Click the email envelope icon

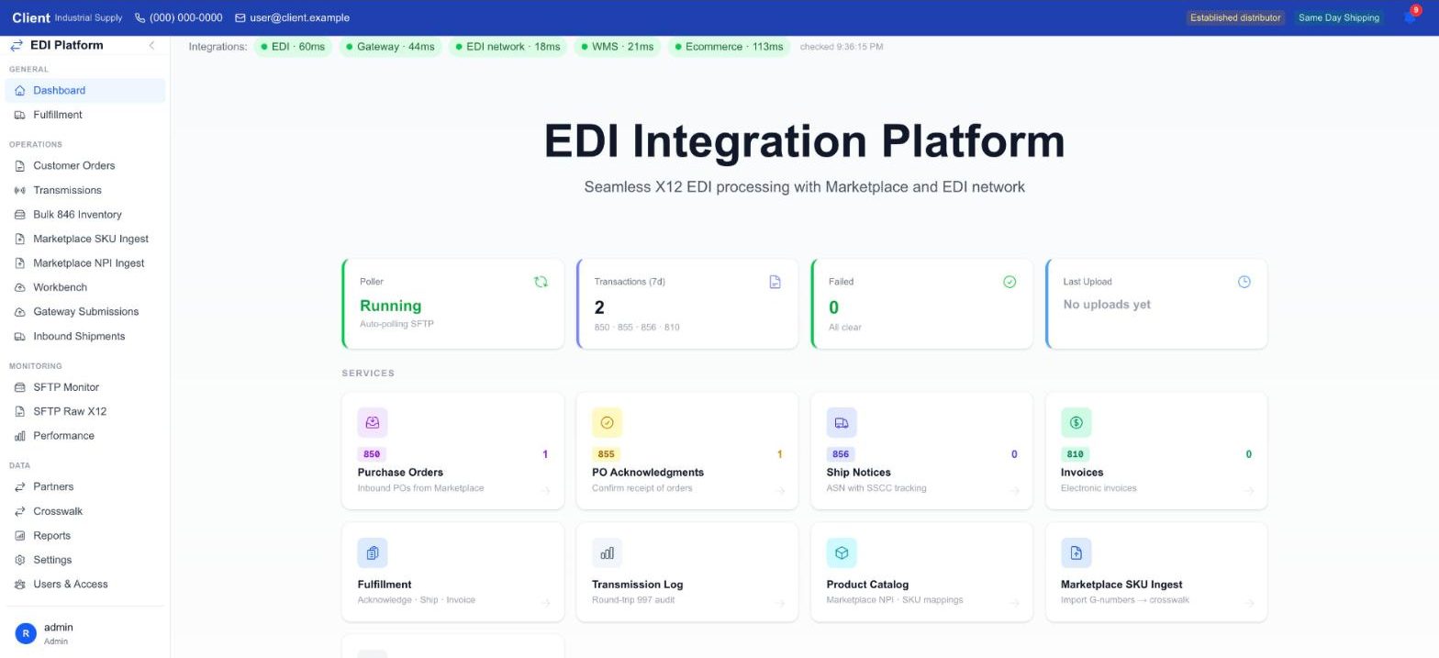point(240,17)
